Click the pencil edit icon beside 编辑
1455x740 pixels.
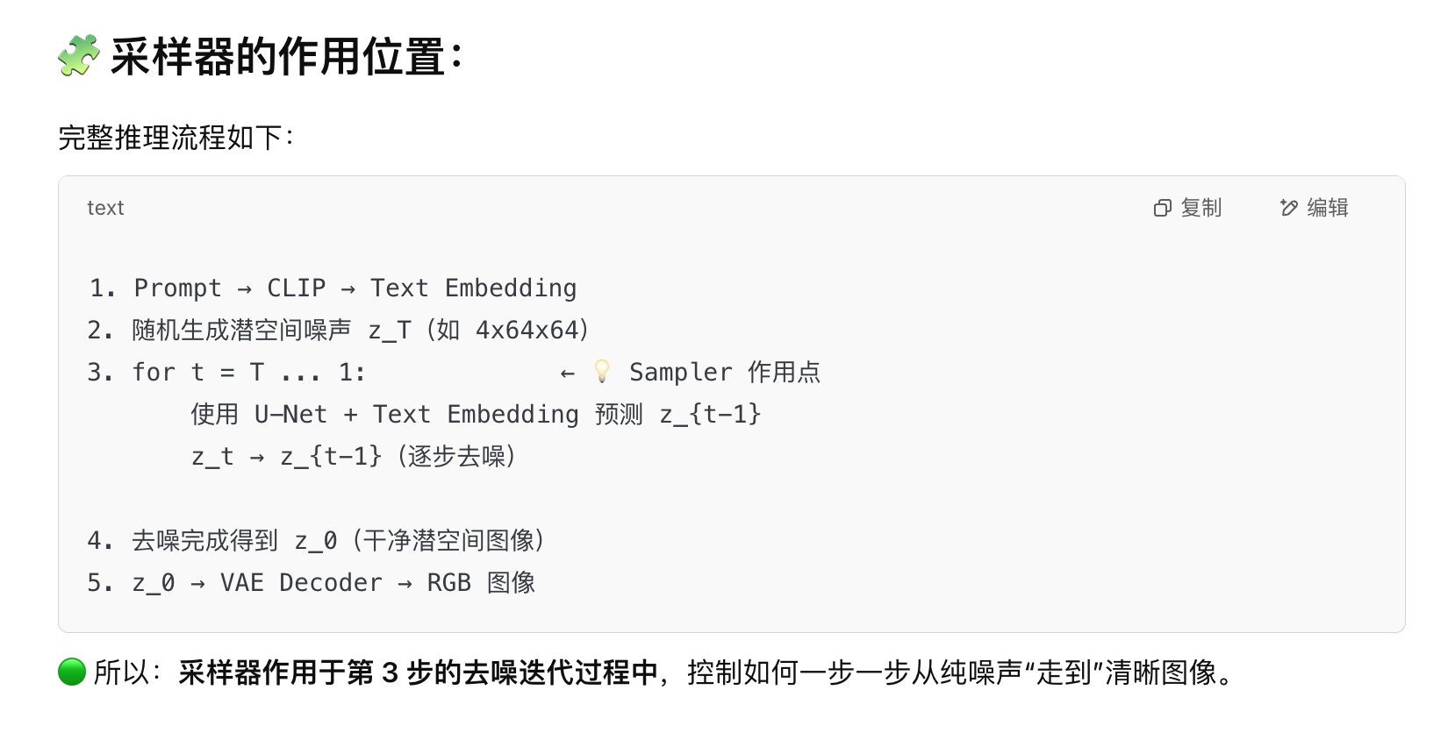point(1288,208)
